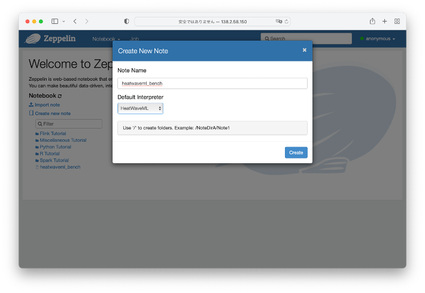Toggle Safari sidebar icon

pyautogui.click(x=54, y=22)
